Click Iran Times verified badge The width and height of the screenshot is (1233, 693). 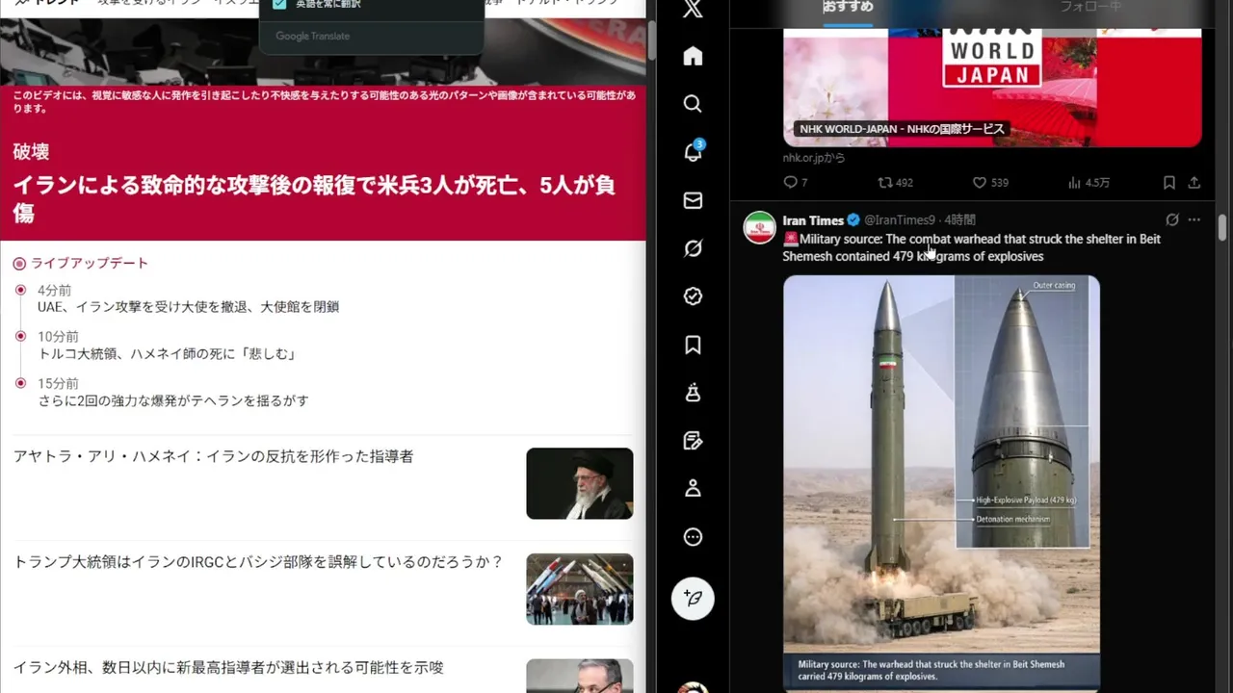pyautogui.click(x=853, y=220)
